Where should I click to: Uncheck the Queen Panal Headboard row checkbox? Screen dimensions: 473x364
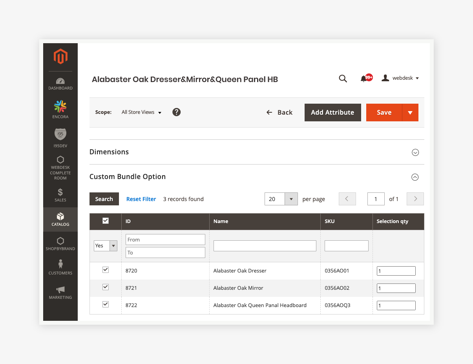pos(105,304)
